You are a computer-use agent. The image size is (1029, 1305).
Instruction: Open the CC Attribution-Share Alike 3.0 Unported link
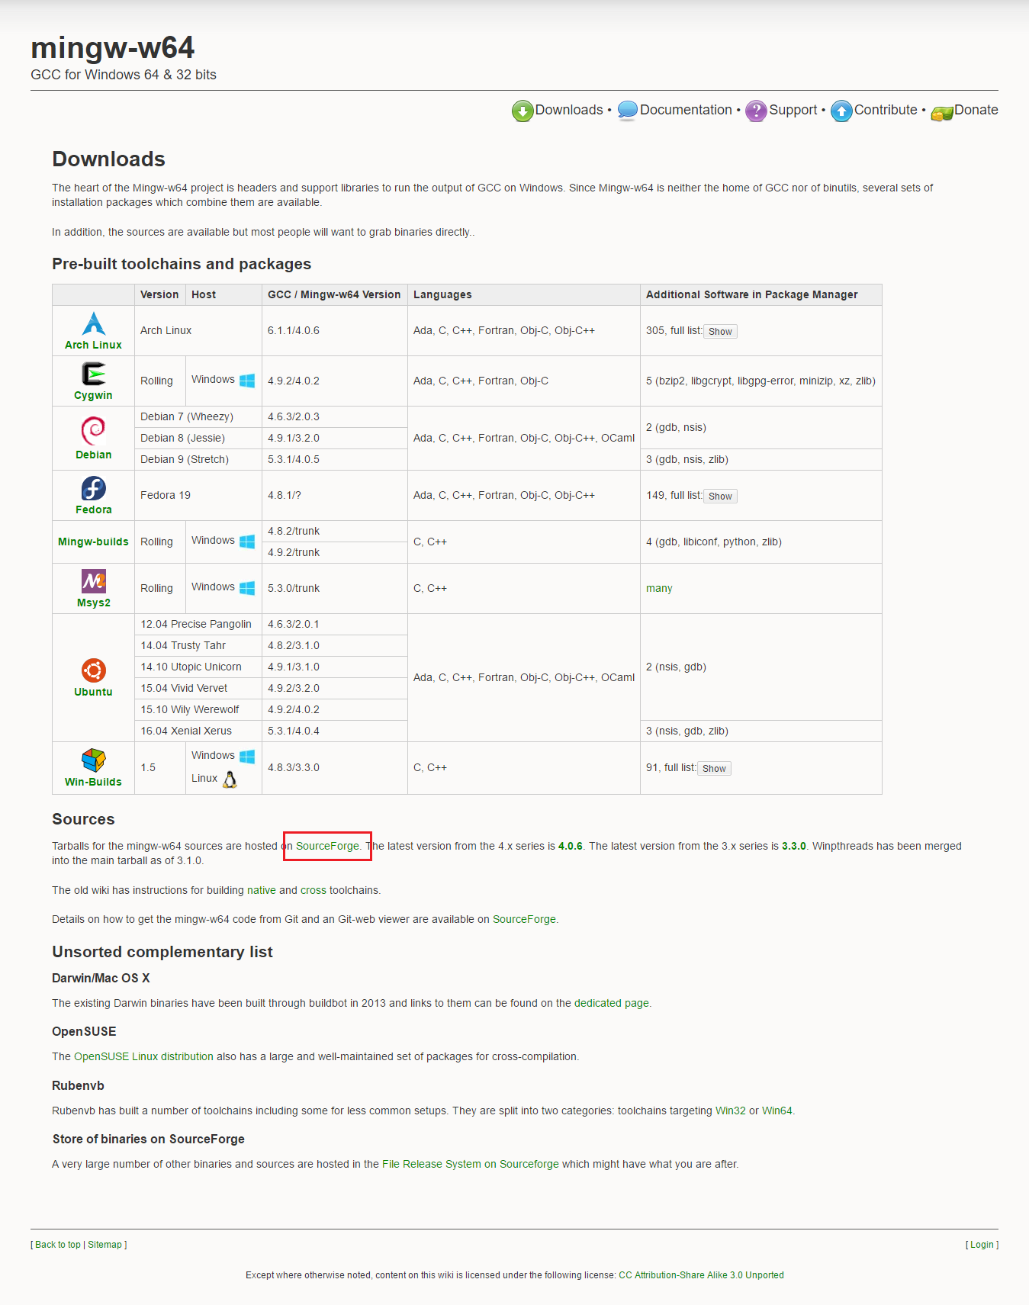tap(701, 1275)
